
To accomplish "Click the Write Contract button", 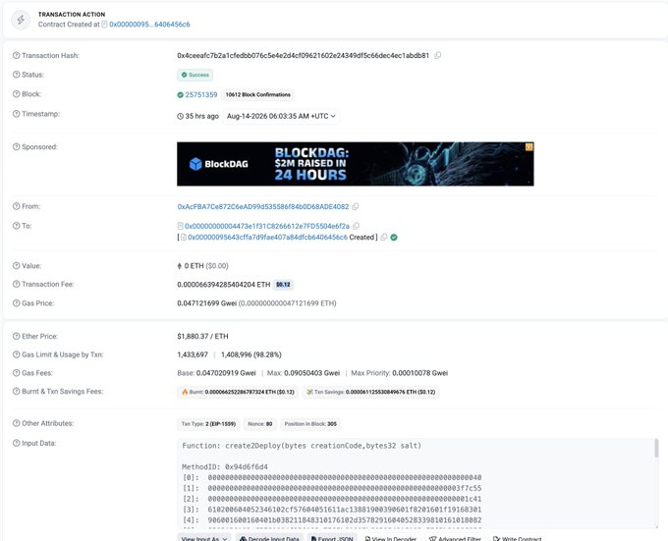I will 517,538.
